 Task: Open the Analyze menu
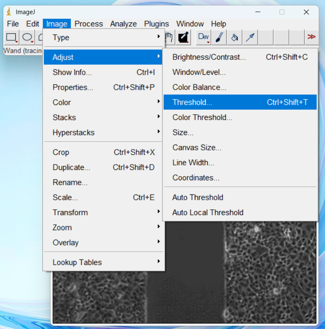click(x=124, y=24)
